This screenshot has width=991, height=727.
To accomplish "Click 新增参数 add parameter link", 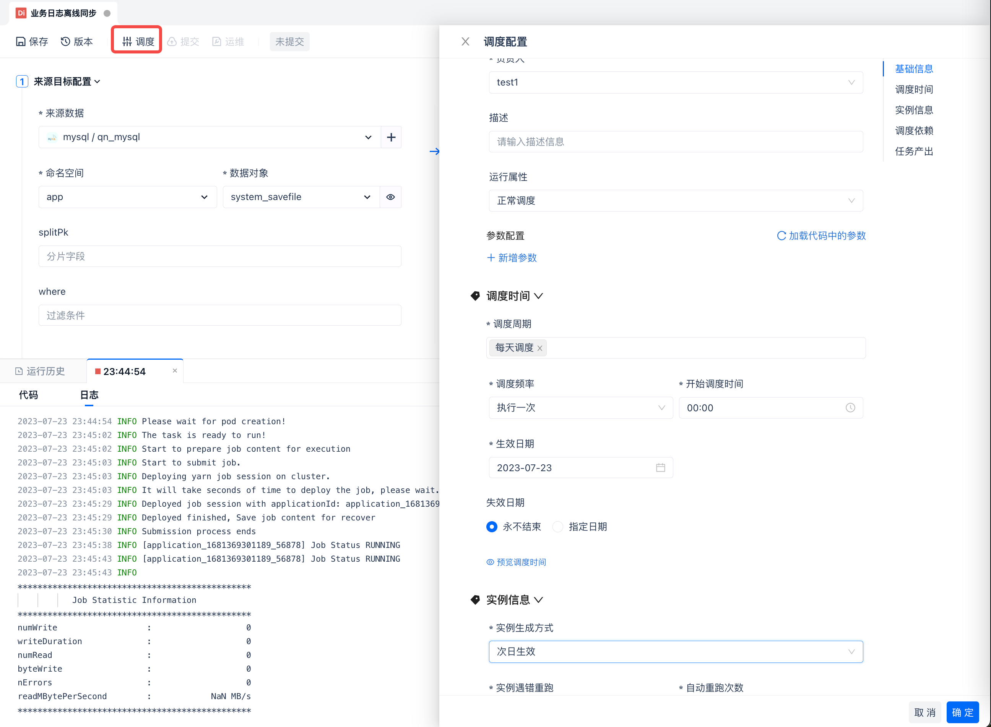I will (512, 258).
